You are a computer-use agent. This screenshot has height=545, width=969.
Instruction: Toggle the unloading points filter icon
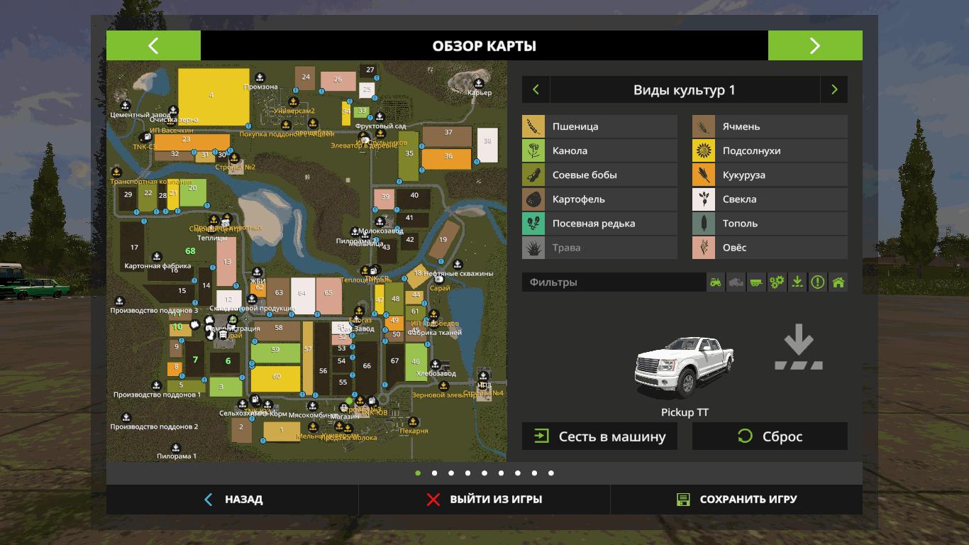click(x=797, y=282)
